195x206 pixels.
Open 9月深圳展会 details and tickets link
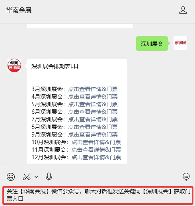click(93, 135)
